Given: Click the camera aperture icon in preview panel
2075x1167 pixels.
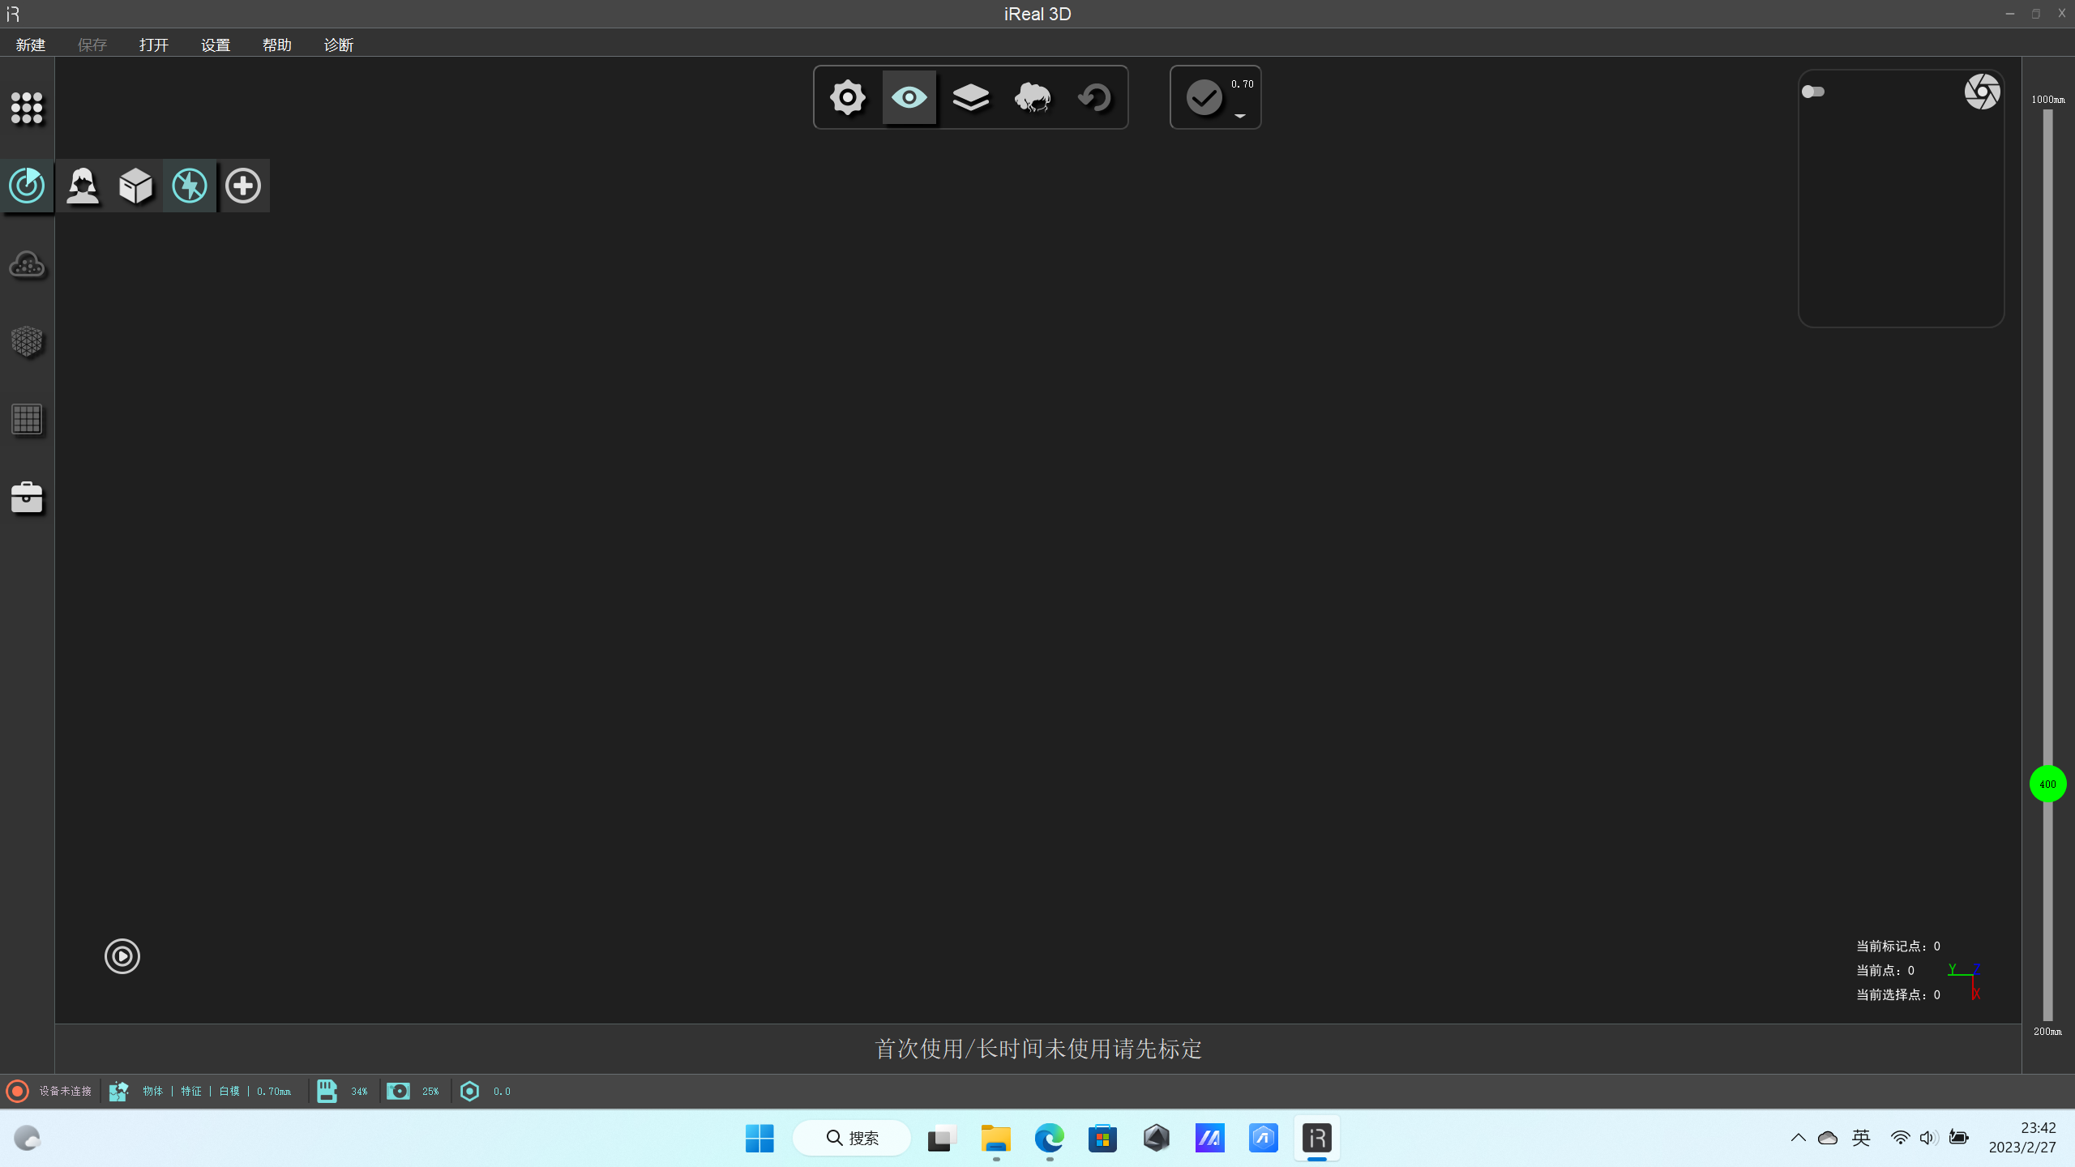Looking at the screenshot, I should click(x=1982, y=92).
